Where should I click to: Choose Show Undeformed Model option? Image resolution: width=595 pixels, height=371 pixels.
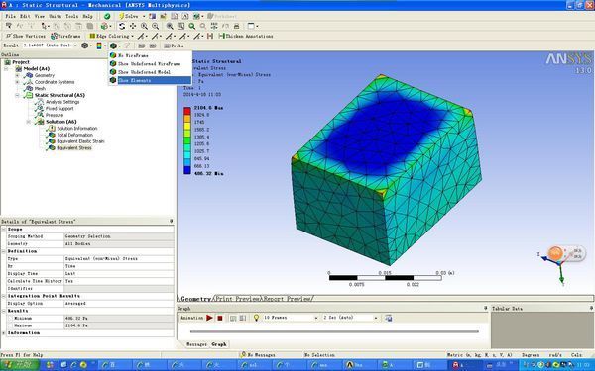tap(150, 72)
